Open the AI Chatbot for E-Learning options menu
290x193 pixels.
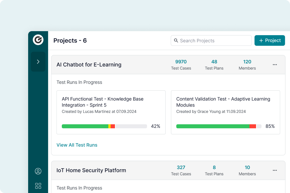(x=275, y=65)
